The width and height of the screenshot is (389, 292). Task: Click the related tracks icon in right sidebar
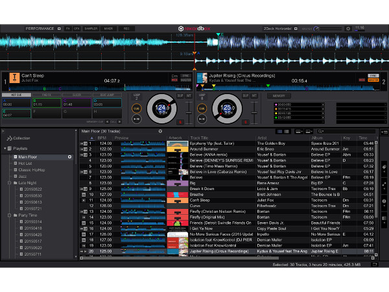384,184
